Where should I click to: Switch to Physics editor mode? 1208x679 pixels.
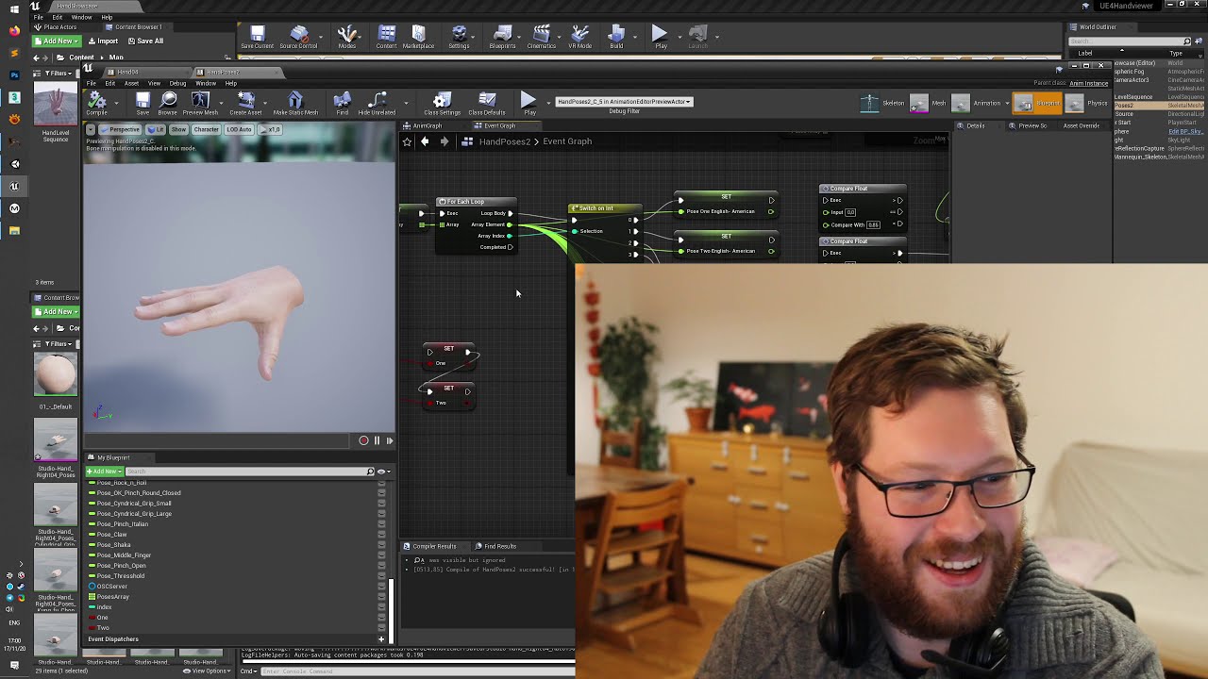pyautogui.click(x=1087, y=103)
